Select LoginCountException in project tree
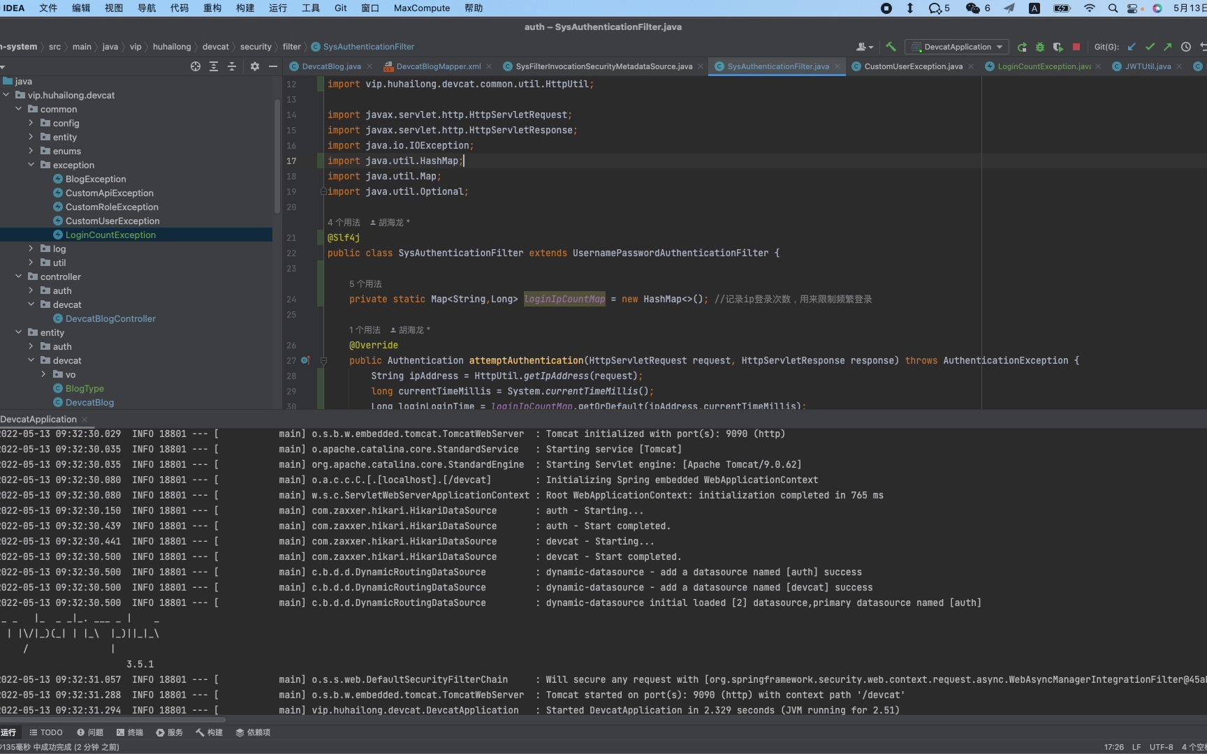The width and height of the screenshot is (1207, 754). pos(110,235)
